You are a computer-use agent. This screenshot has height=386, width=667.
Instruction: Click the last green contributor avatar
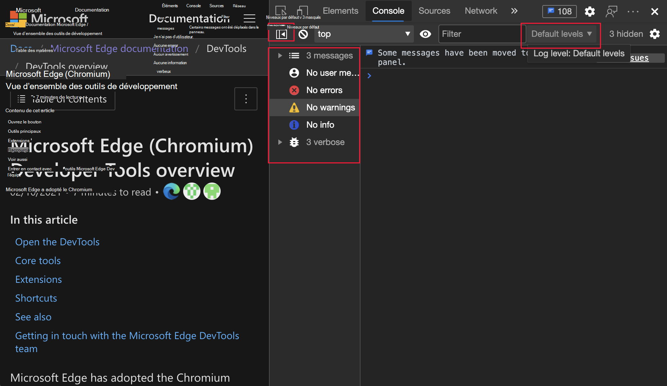(212, 191)
